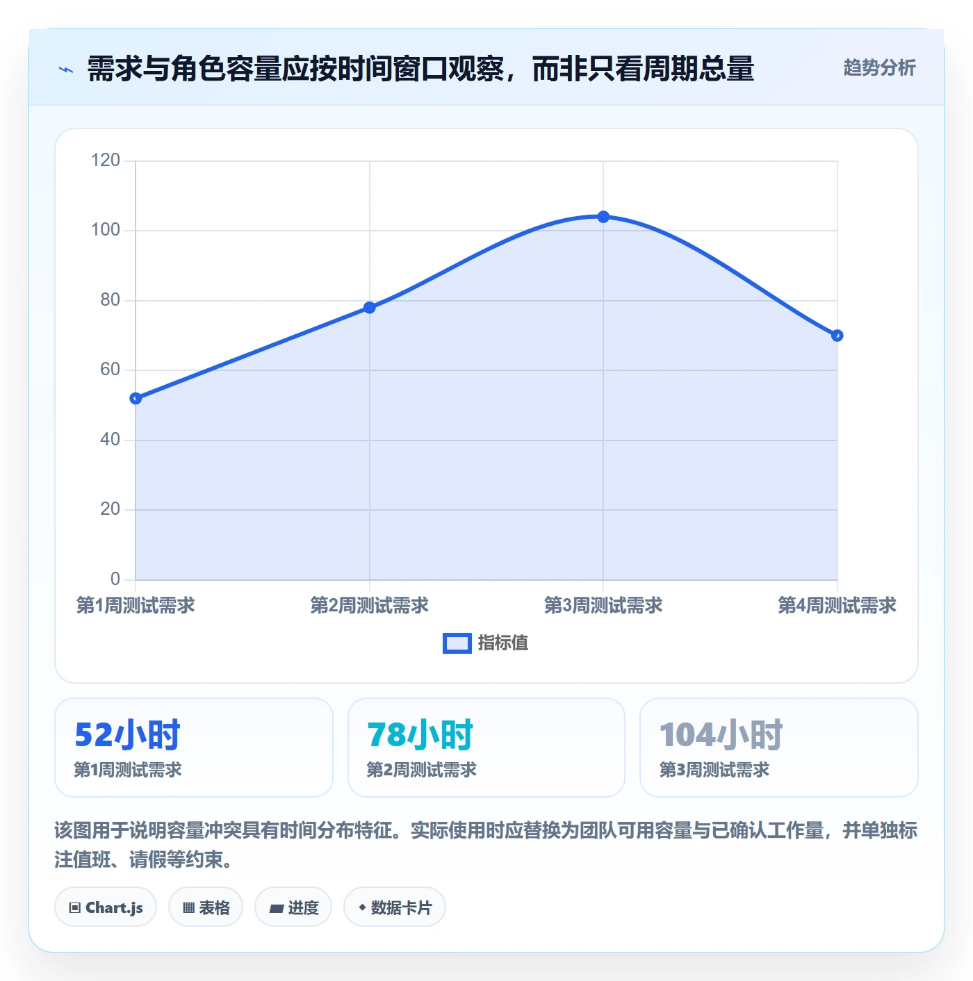973x981 pixels.
Task: Click the 第3周测试需求 axis label
Action: pyautogui.click(x=603, y=605)
